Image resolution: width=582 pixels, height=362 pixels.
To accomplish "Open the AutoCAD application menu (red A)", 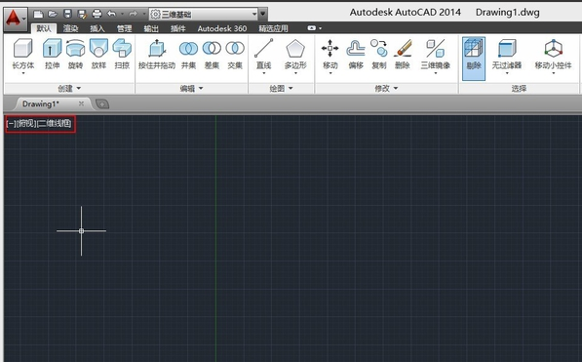I will click(x=16, y=19).
